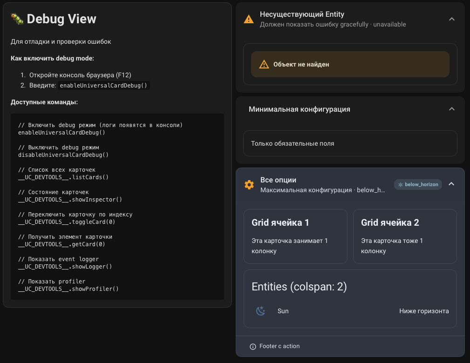The width and height of the screenshot is (470, 363).
Task: Click the warning icon inside 'Объект не найден' alert
Action: coord(264,64)
